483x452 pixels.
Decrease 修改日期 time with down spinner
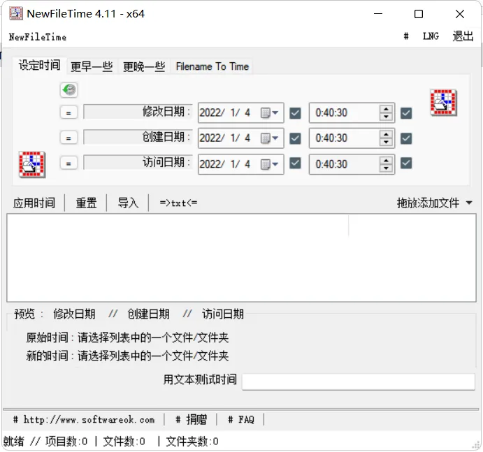[x=386, y=117]
